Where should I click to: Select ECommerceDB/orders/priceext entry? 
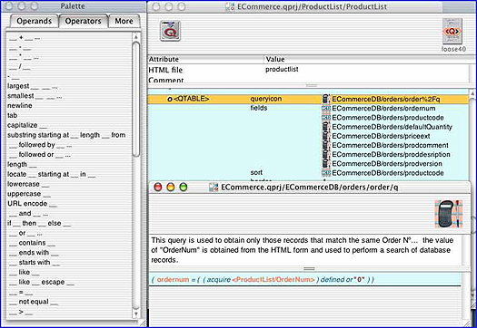pos(381,136)
